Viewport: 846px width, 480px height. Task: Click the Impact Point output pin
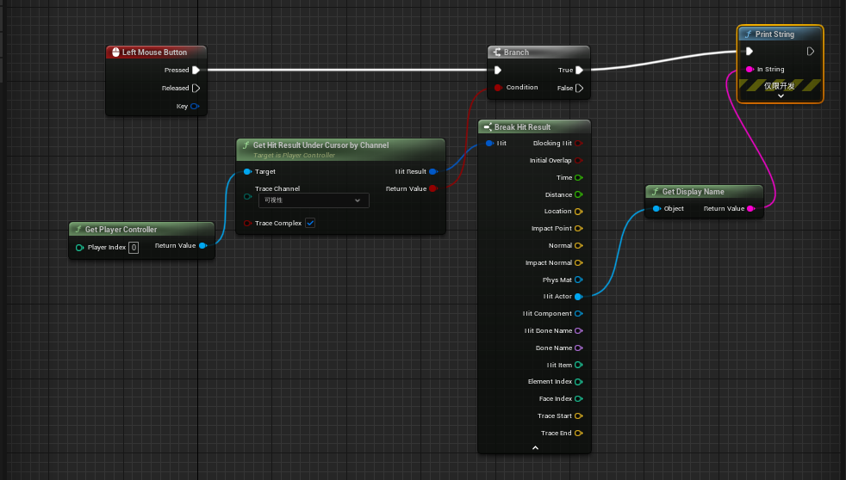(x=578, y=229)
